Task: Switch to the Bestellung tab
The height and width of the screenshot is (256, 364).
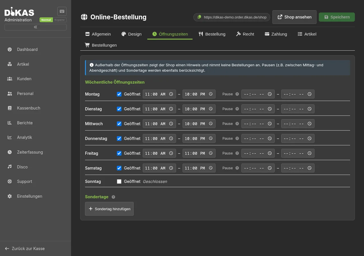Action: pyautogui.click(x=212, y=34)
